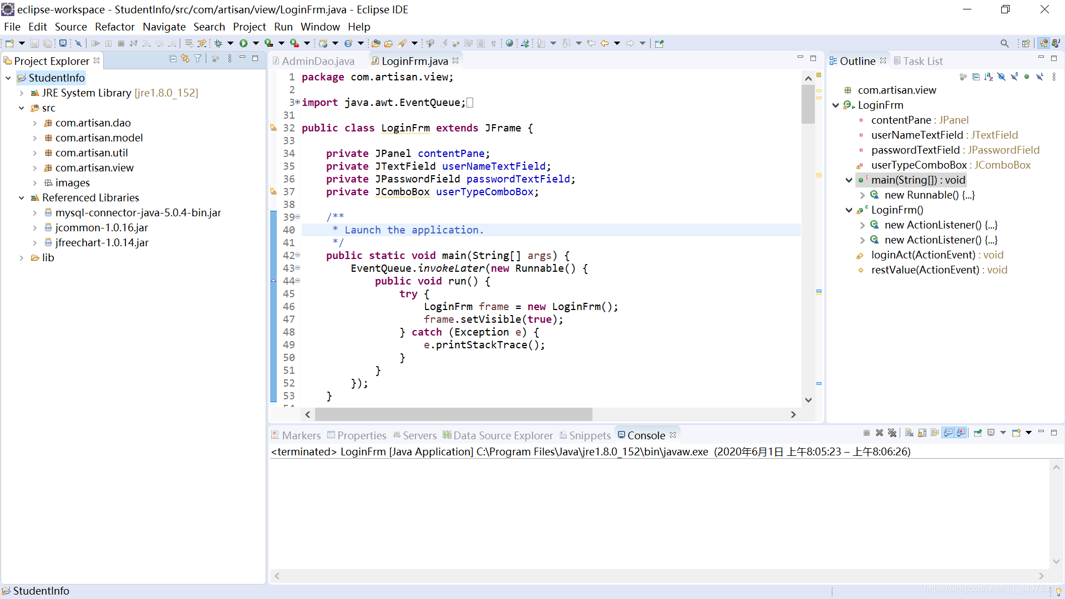The image size is (1065, 599).
Task: Toggle Hide Fields in Outline
Action: (1001, 77)
